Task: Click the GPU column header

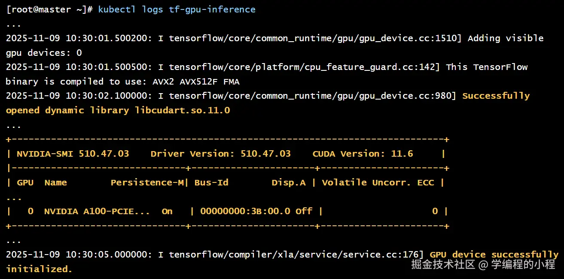Action: 25,182
